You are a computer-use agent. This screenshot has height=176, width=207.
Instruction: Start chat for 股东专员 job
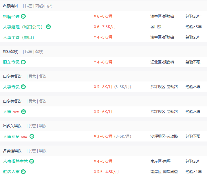pos(23,62)
